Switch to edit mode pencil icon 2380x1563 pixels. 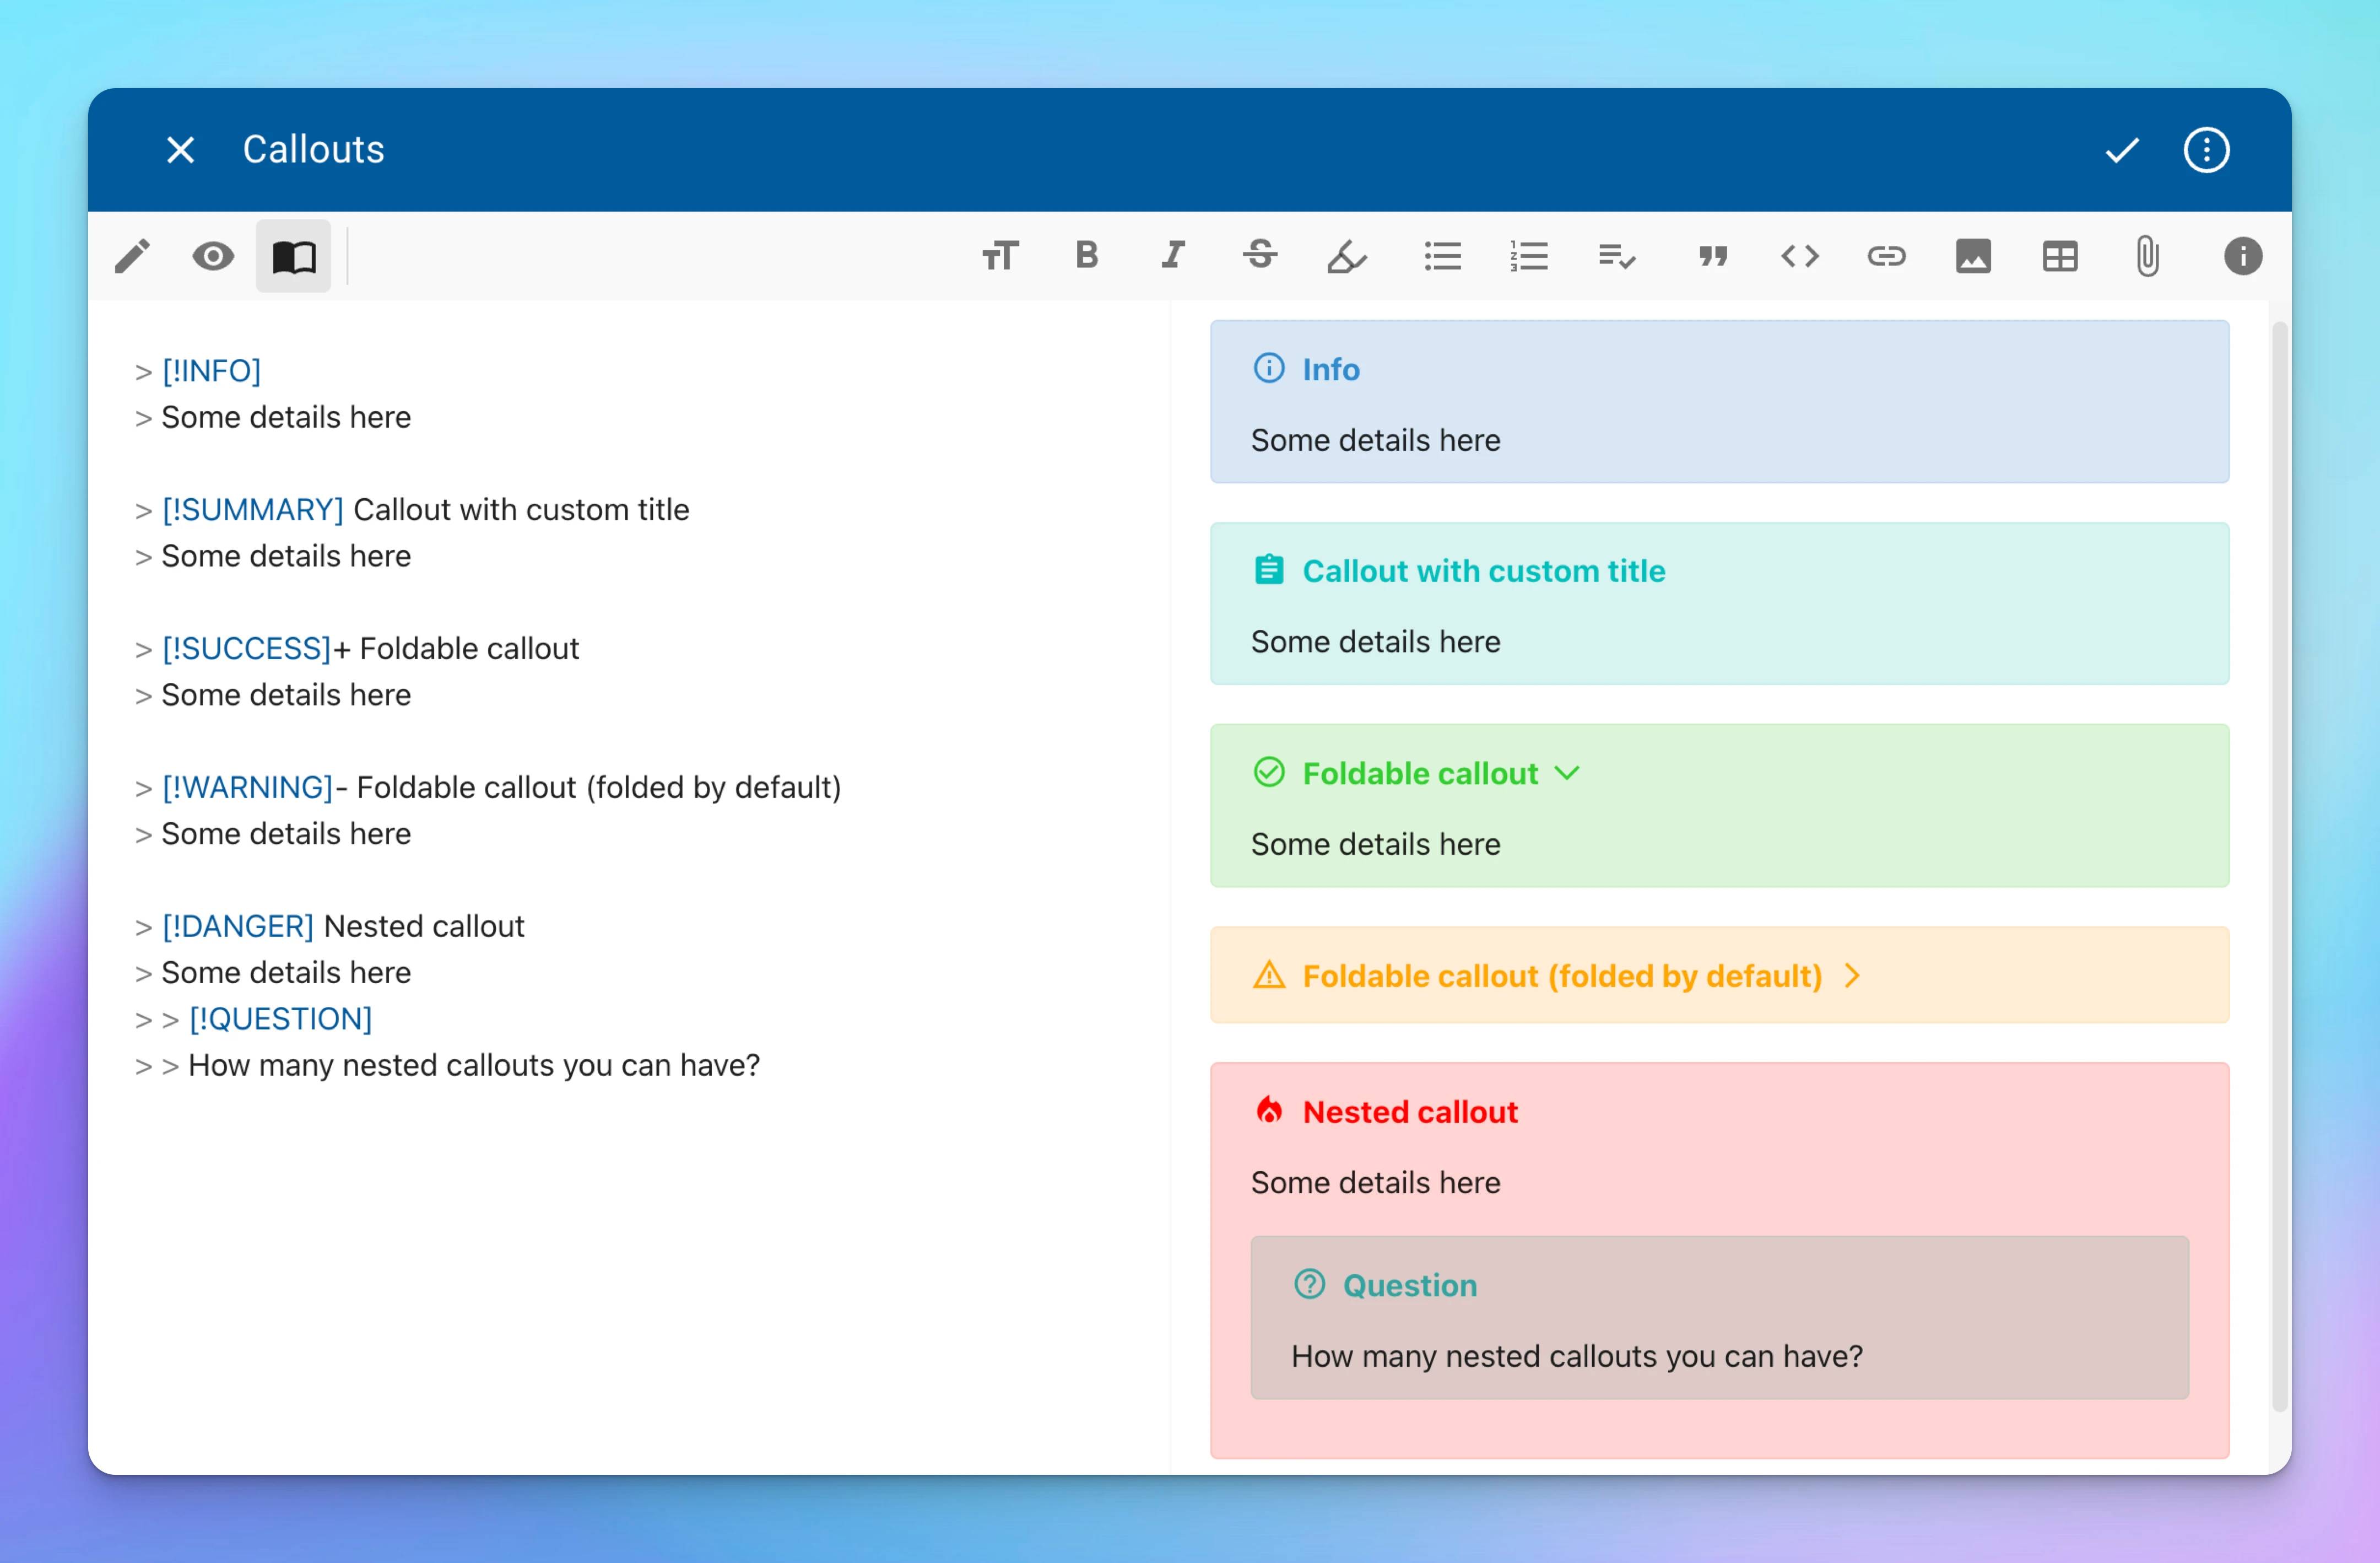click(132, 256)
